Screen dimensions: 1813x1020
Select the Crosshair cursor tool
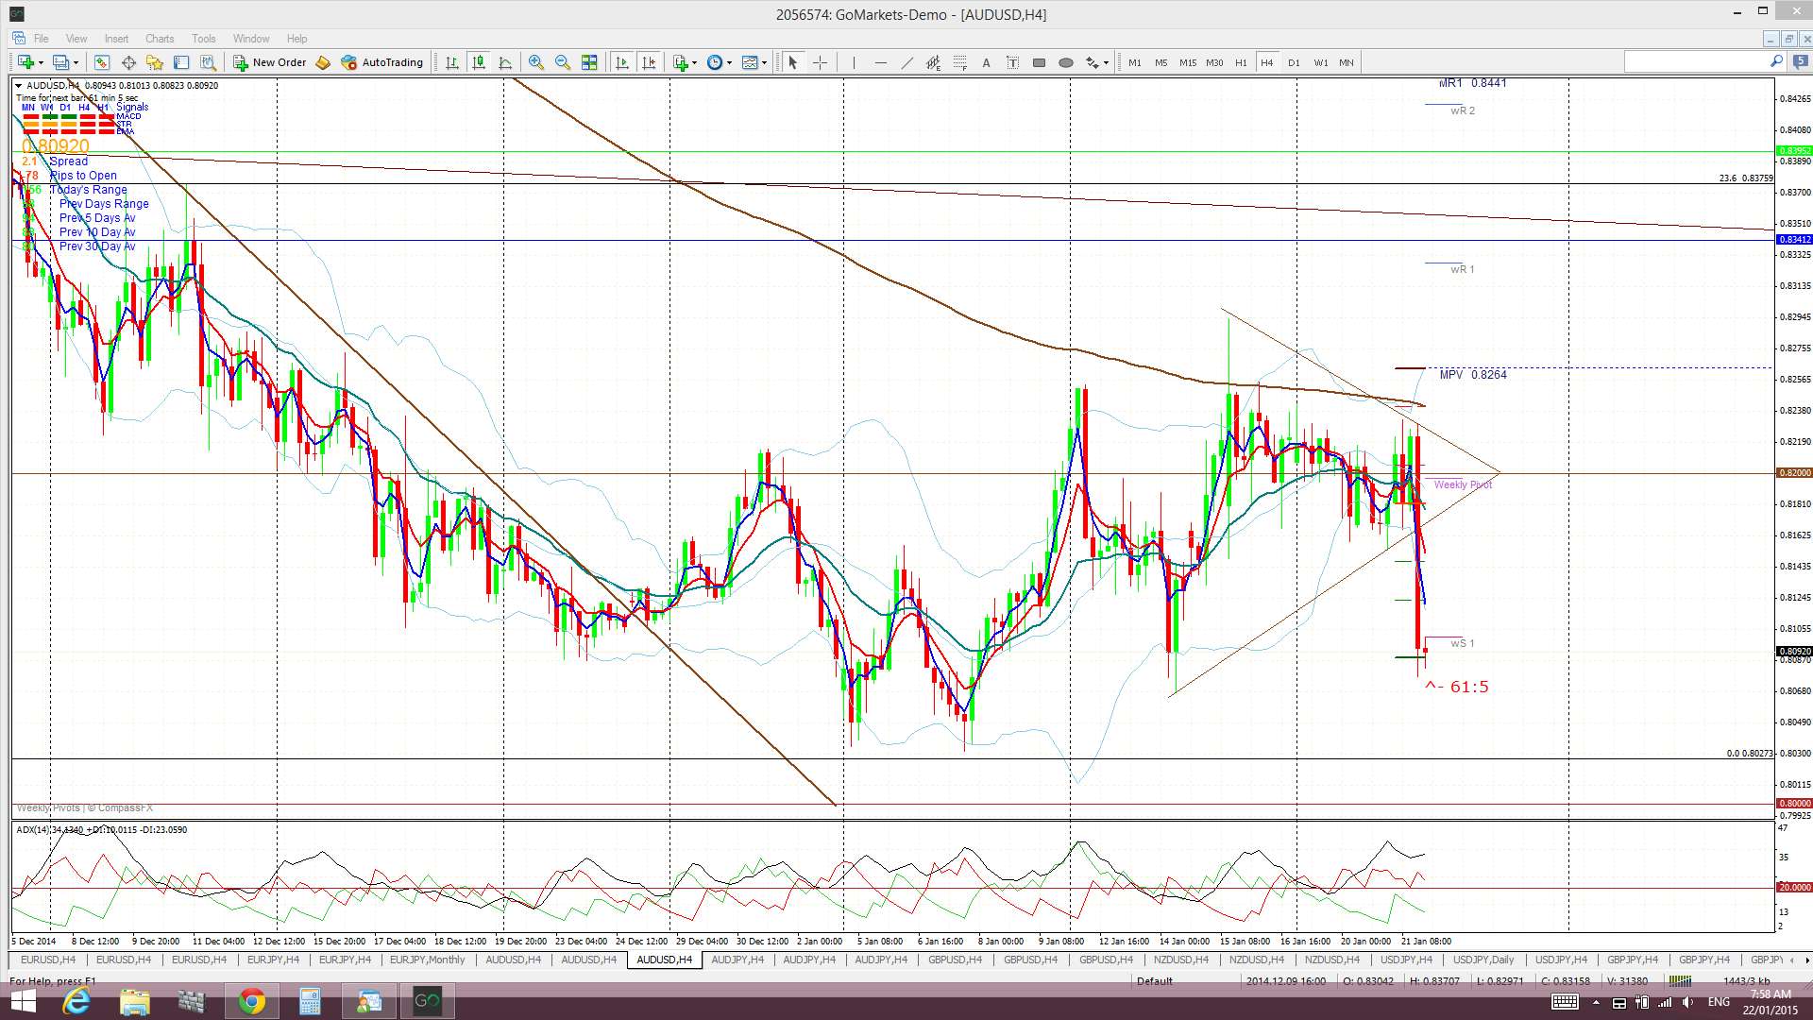click(820, 62)
